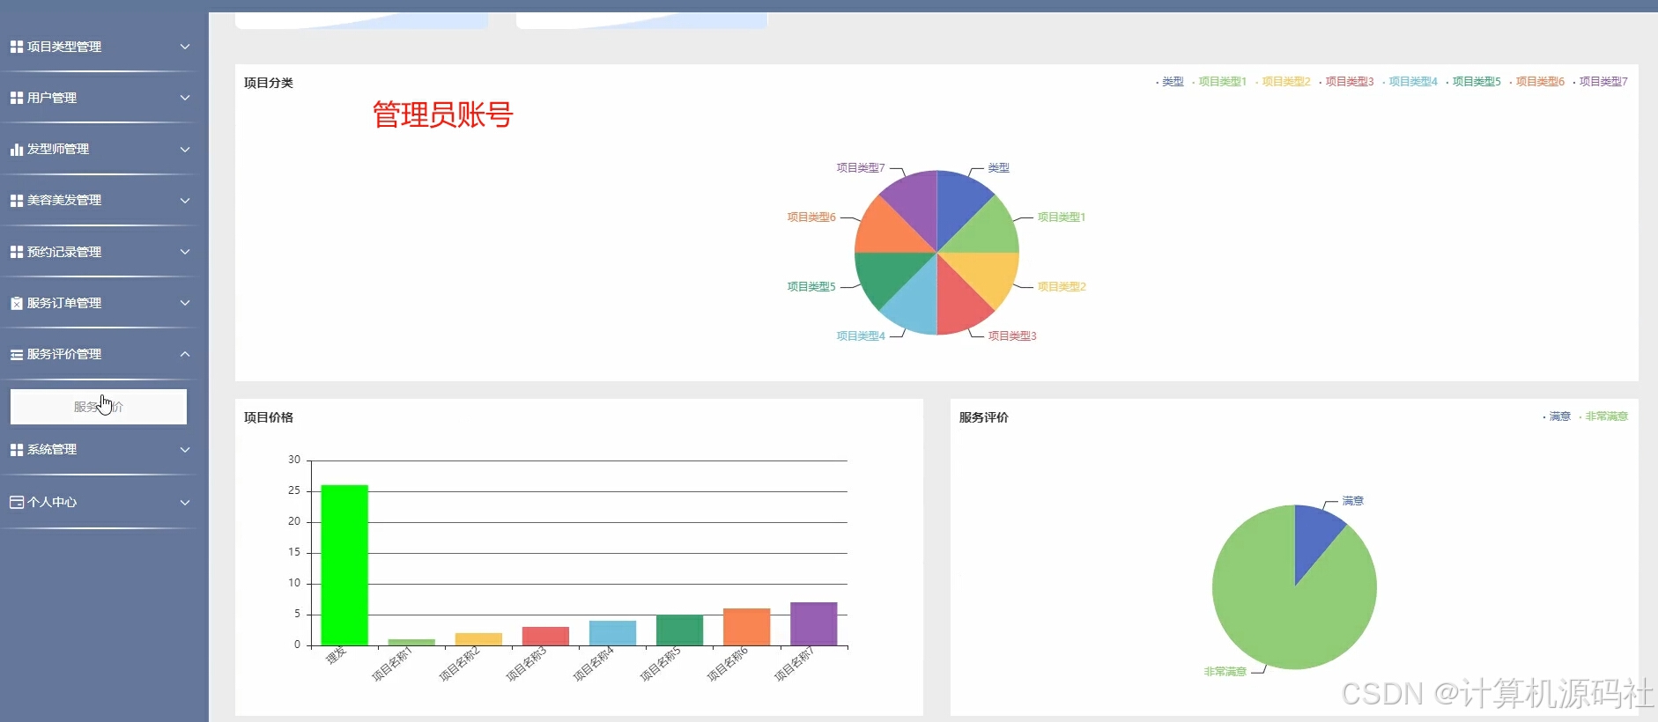The height and width of the screenshot is (722, 1658).
Task: Click the blue 满意 slice in 服务评价
Action: coord(1314,537)
